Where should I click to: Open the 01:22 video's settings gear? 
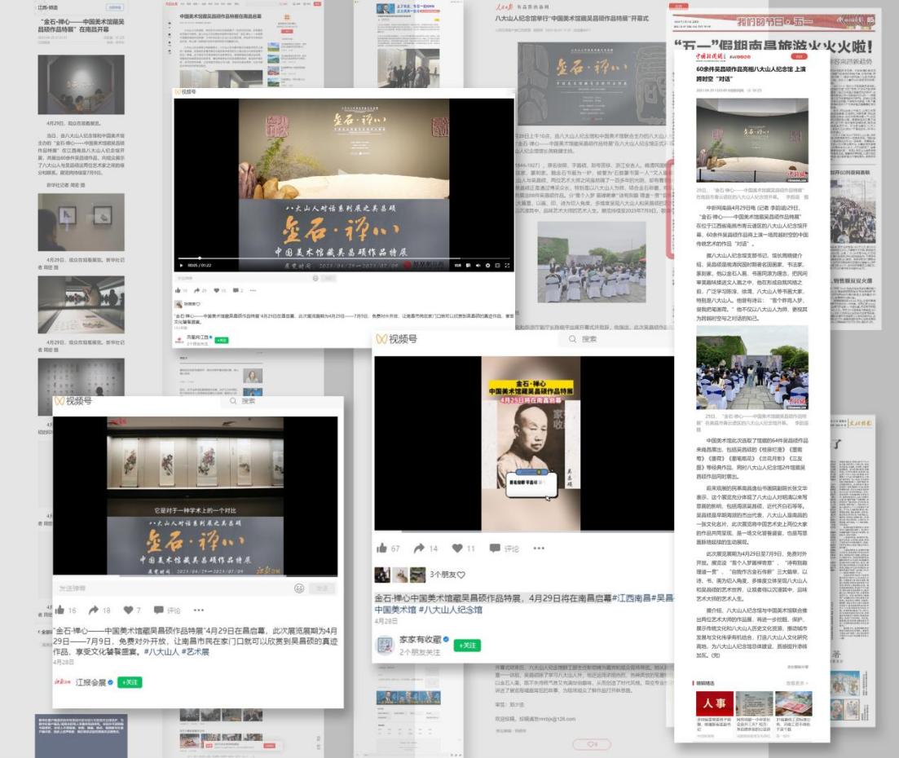488,266
